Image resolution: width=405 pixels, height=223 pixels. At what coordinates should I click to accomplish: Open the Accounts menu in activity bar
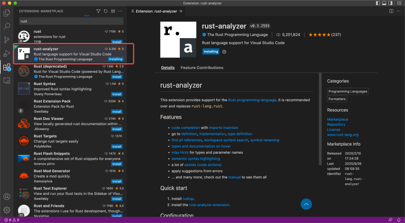(x=7, y=197)
